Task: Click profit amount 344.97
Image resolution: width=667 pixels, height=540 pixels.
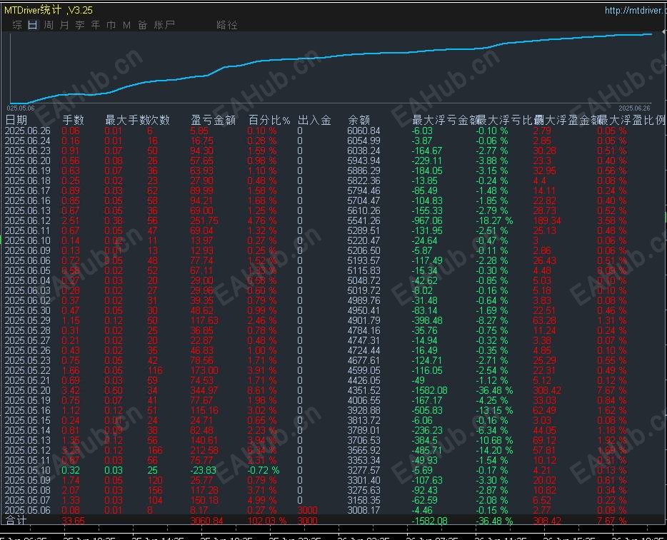Action: (x=204, y=390)
